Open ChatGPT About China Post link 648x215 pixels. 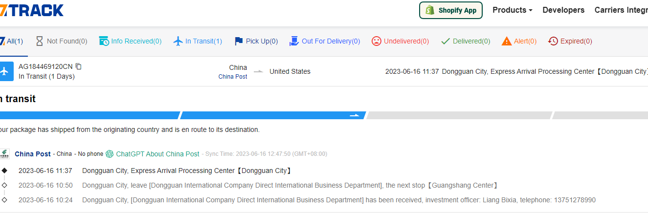157,154
